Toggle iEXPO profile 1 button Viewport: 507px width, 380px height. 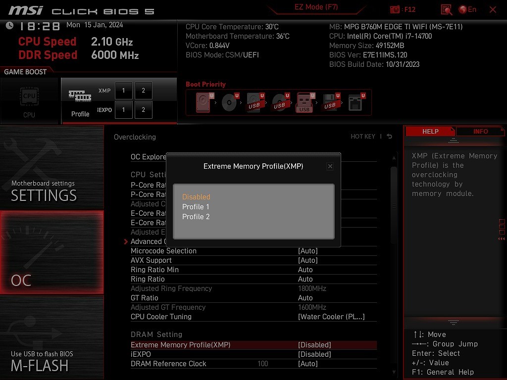(x=124, y=110)
